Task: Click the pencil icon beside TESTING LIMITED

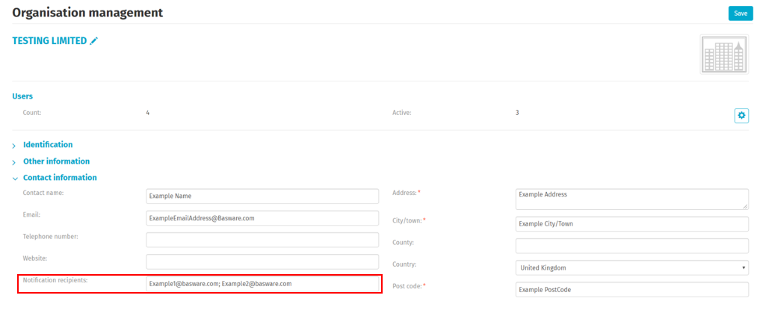Action: (x=94, y=41)
